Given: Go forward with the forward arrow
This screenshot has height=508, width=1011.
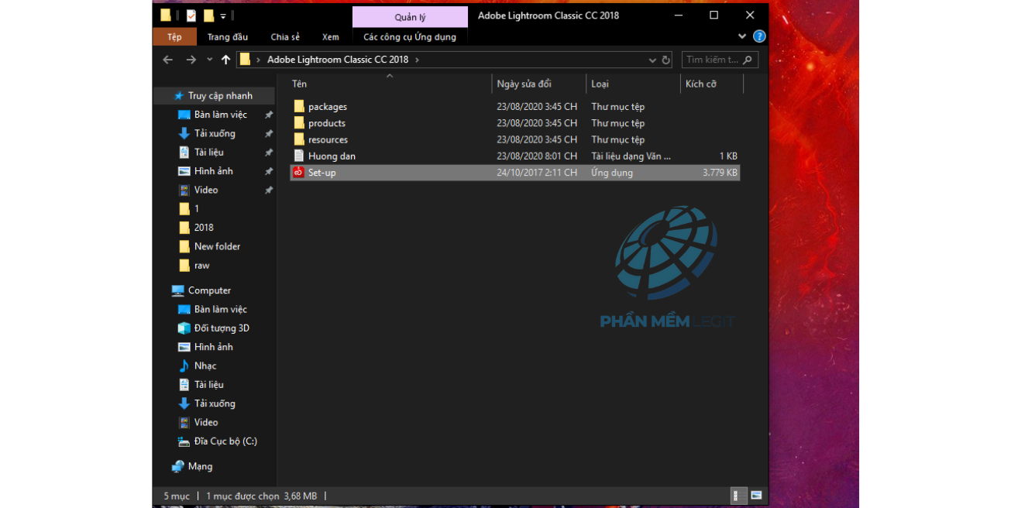Looking at the screenshot, I should pyautogui.click(x=191, y=60).
